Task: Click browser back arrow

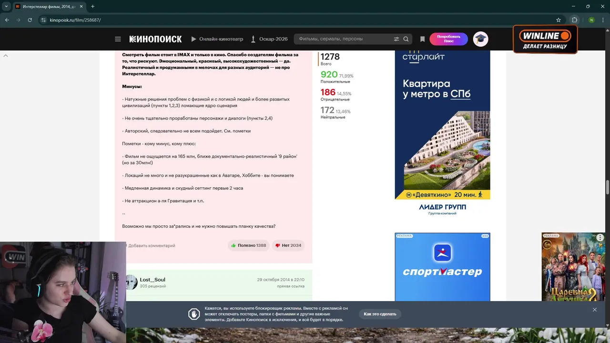Action: pyautogui.click(x=7, y=20)
